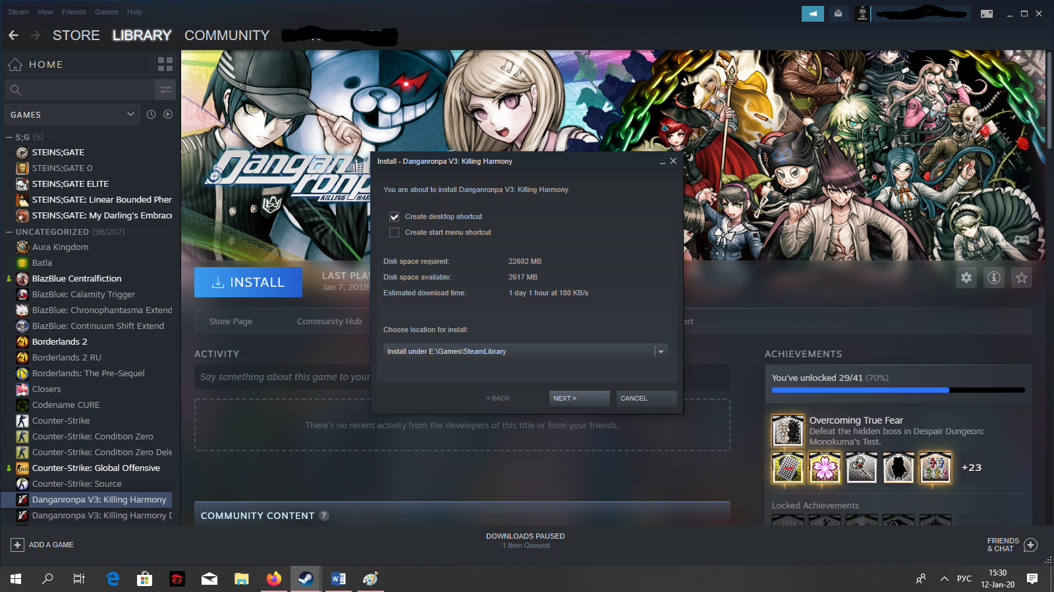This screenshot has height=592, width=1054.
Task: Toggle ready-to-play filter icon
Action: coord(168,114)
